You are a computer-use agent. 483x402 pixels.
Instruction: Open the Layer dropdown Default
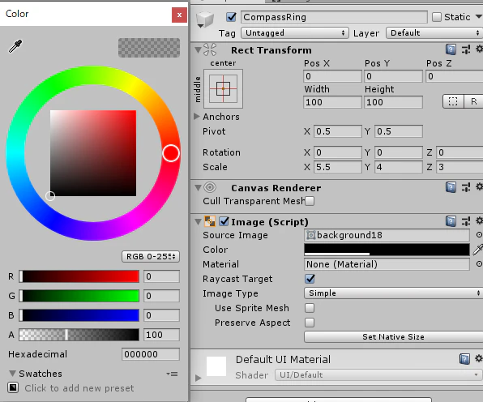(x=434, y=32)
